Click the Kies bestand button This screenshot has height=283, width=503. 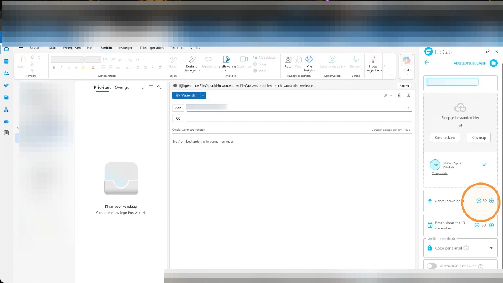(445, 138)
